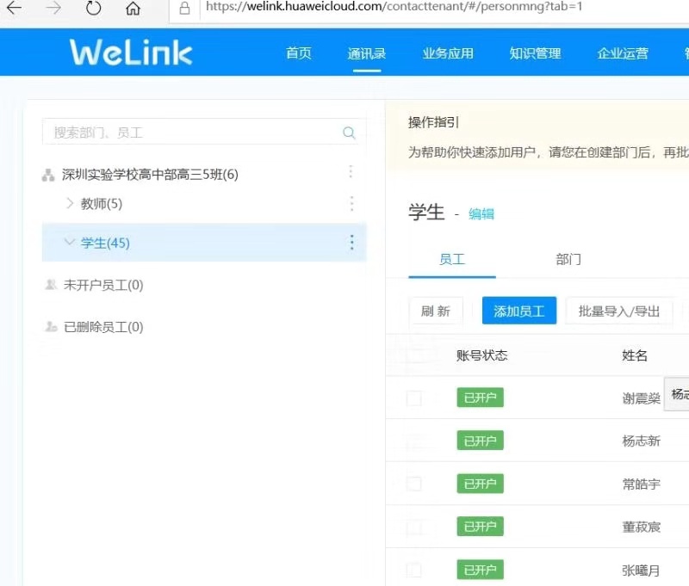This screenshot has width=689, height=586.
Task: Click the 已开户 badge for 常皓宇
Action: click(x=480, y=484)
